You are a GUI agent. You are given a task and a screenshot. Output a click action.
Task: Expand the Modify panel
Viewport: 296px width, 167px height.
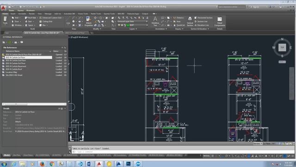point(97,29)
